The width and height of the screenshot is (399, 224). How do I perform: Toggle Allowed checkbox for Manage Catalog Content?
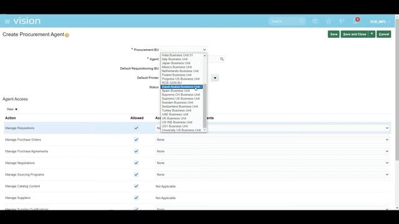(136, 186)
